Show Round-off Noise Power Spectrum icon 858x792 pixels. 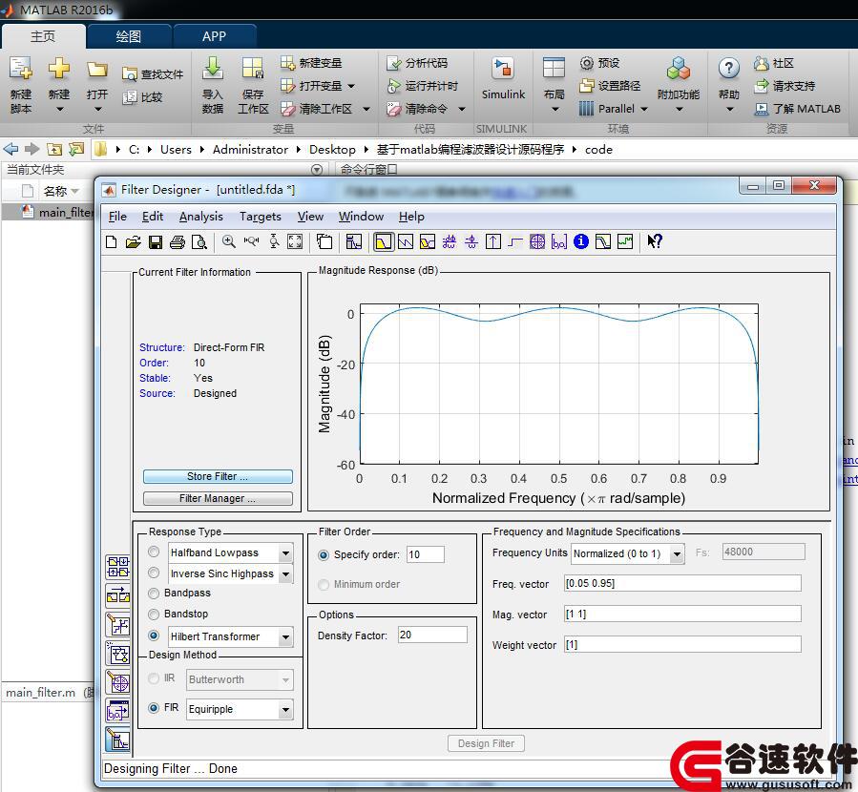(625, 241)
